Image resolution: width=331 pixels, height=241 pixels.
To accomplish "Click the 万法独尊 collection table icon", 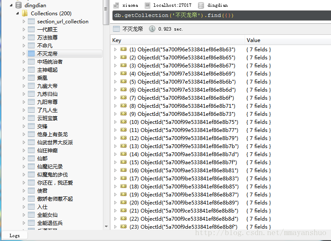I will pos(31,37).
